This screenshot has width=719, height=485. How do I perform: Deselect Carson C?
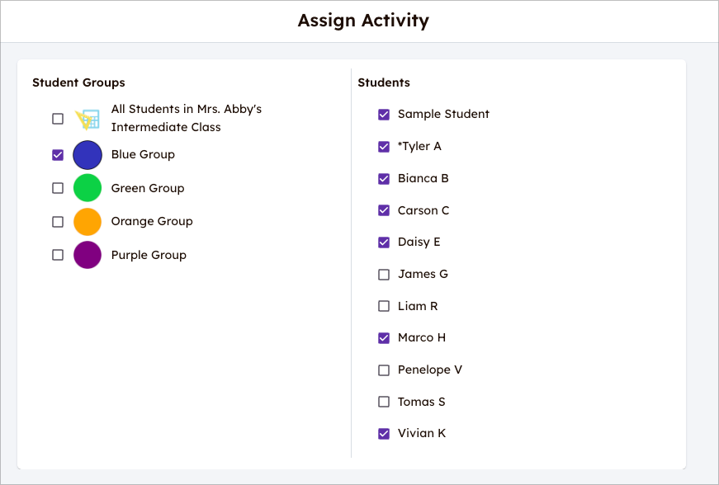coord(383,210)
